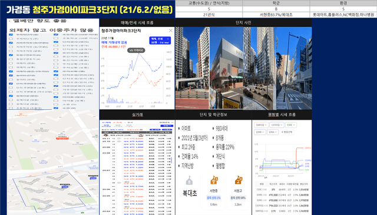Remove the 164 area chip with X
The height and width of the screenshot is (215, 377).
coord(266,125)
